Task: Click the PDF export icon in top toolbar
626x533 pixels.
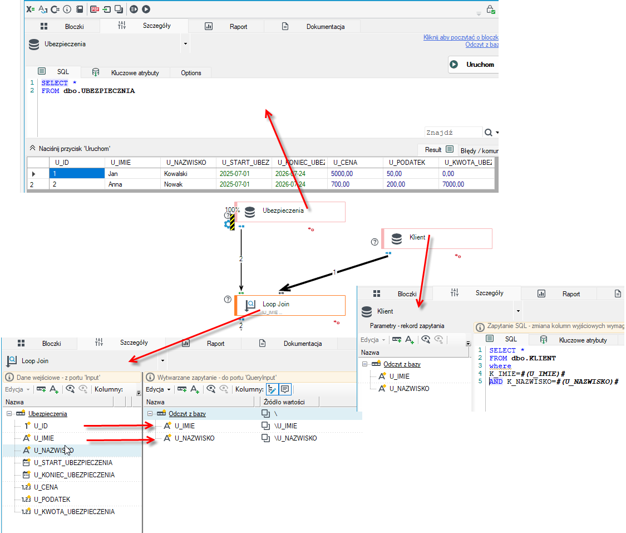Action: coord(95,9)
